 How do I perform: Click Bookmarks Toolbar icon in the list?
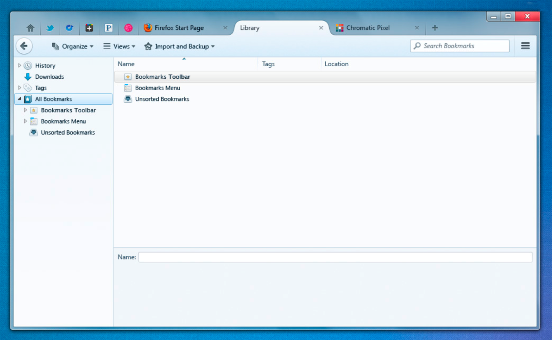point(128,77)
